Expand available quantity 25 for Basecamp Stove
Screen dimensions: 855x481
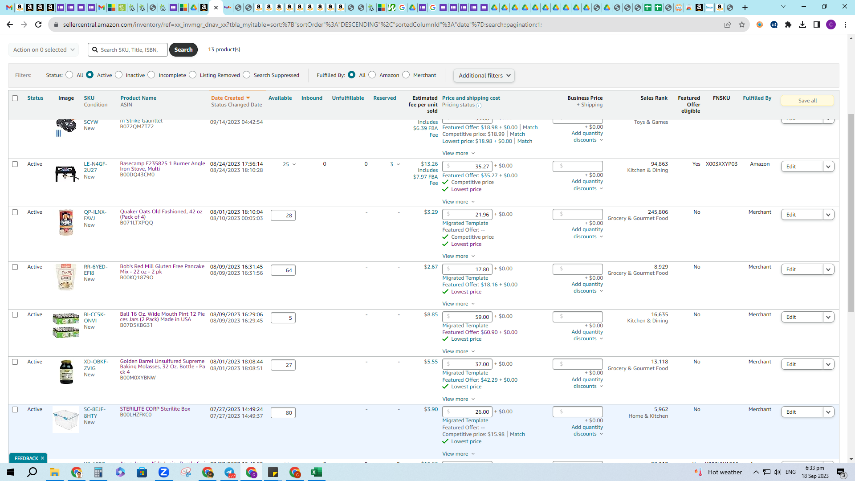[x=289, y=164]
